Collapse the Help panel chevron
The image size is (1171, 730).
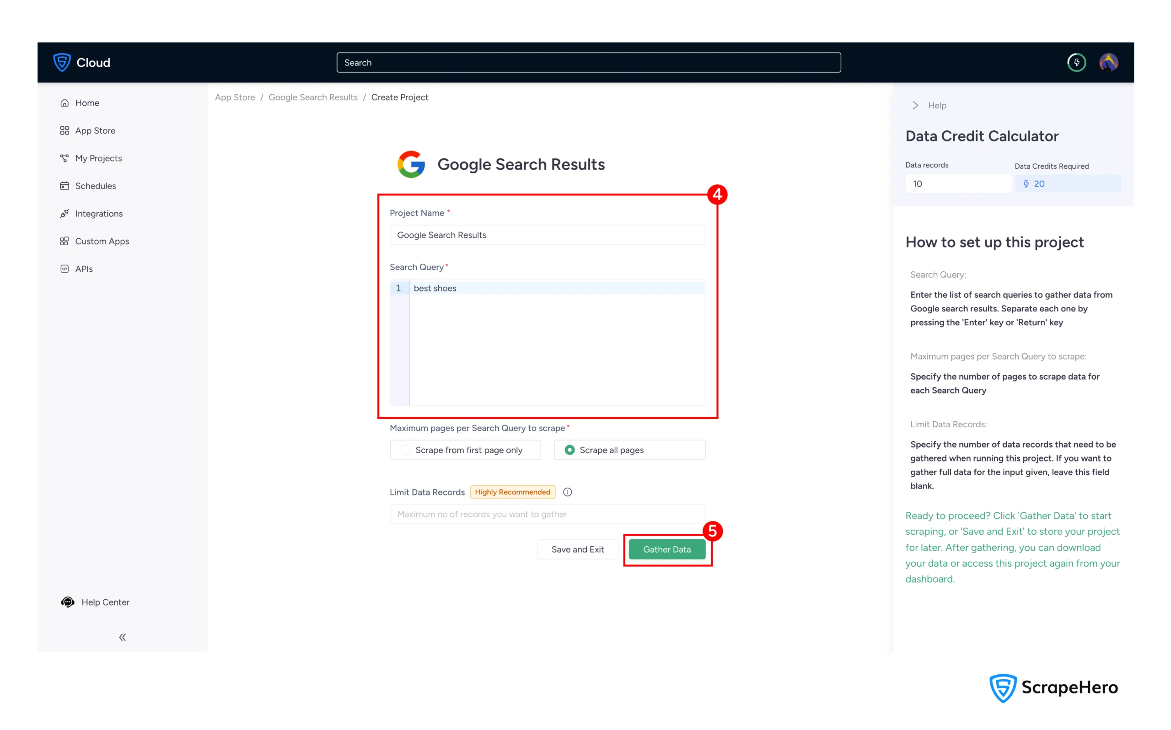point(915,105)
